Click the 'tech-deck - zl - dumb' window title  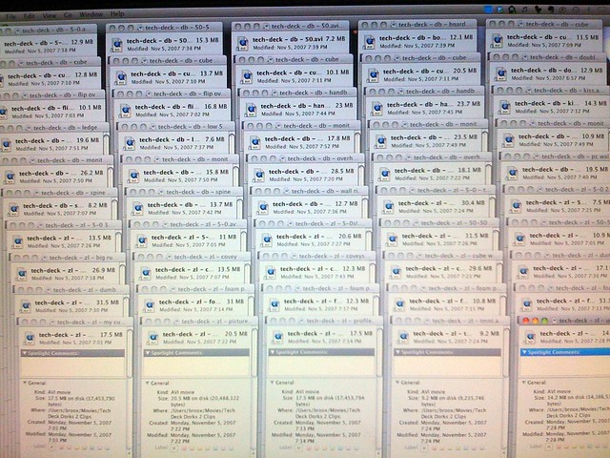85,290
